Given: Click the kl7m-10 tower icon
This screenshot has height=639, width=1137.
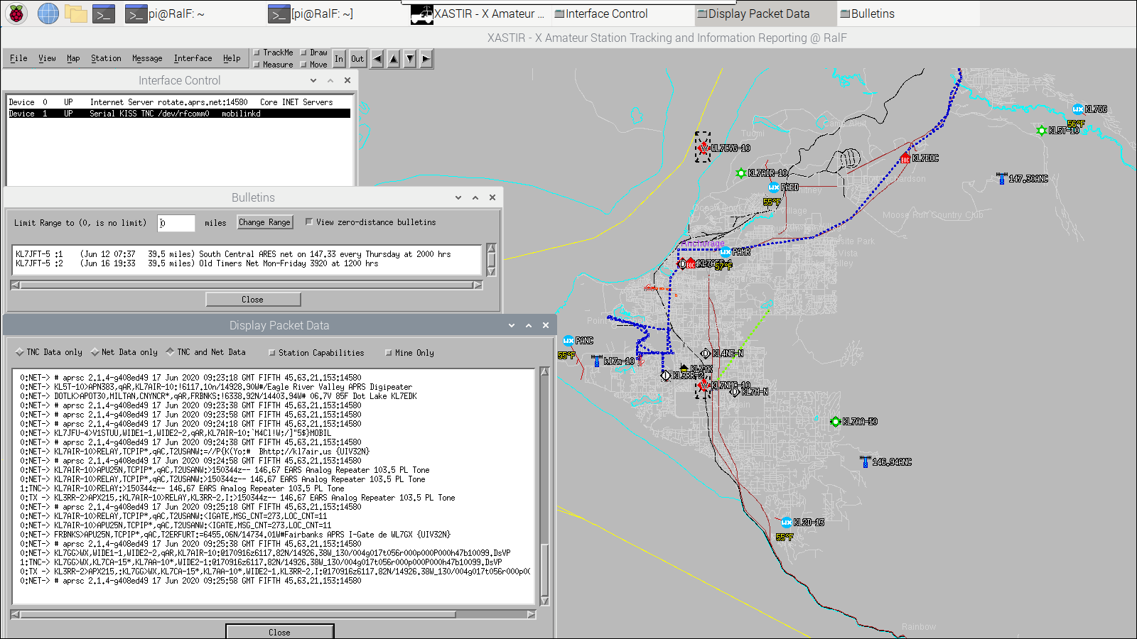Looking at the screenshot, I should pos(597,361).
